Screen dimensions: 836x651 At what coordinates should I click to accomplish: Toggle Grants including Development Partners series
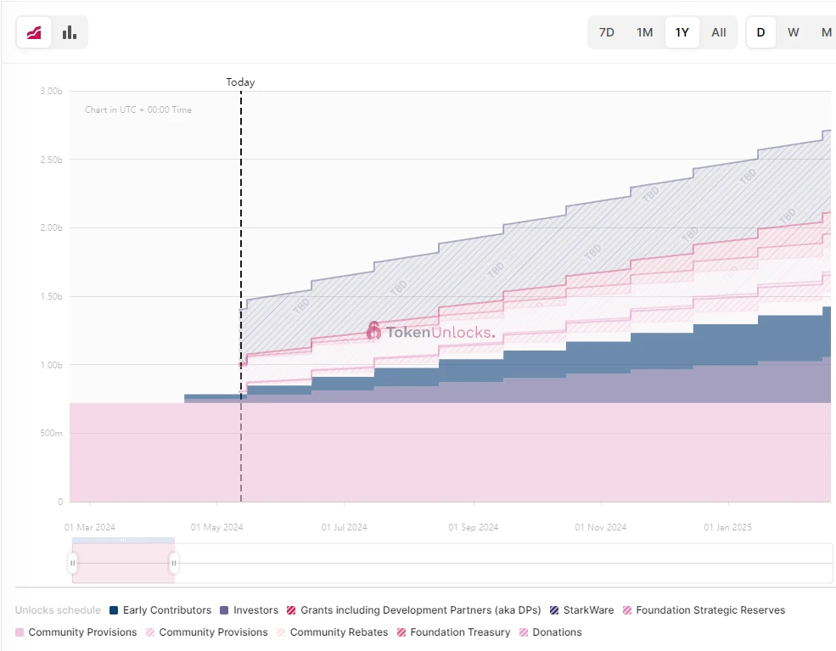(x=420, y=610)
